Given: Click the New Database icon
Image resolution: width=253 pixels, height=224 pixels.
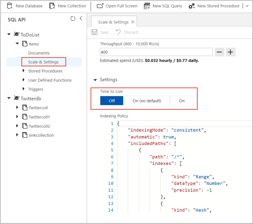Looking at the screenshot, I should (10, 6).
